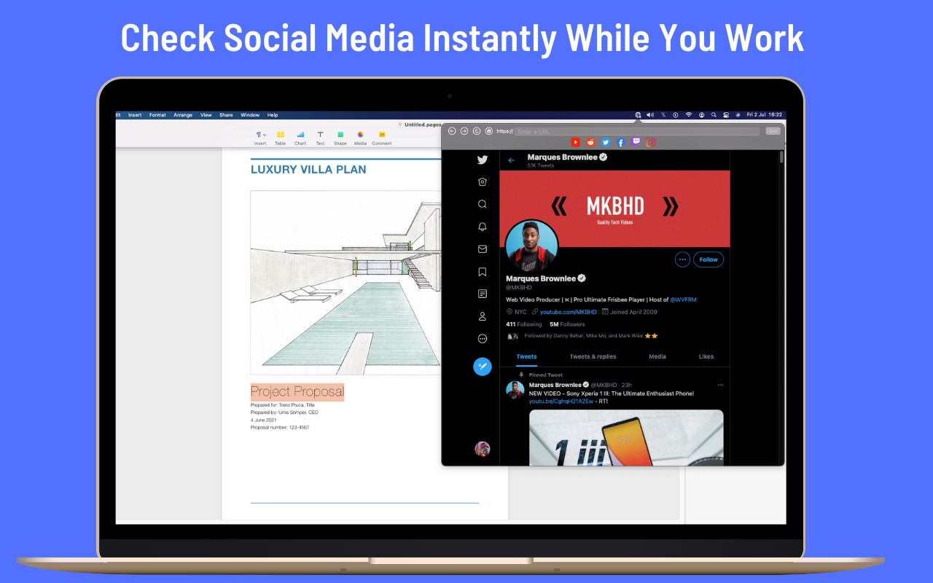Click the Chart tool in Pages toolbar
933x583 pixels.
pos(300,137)
